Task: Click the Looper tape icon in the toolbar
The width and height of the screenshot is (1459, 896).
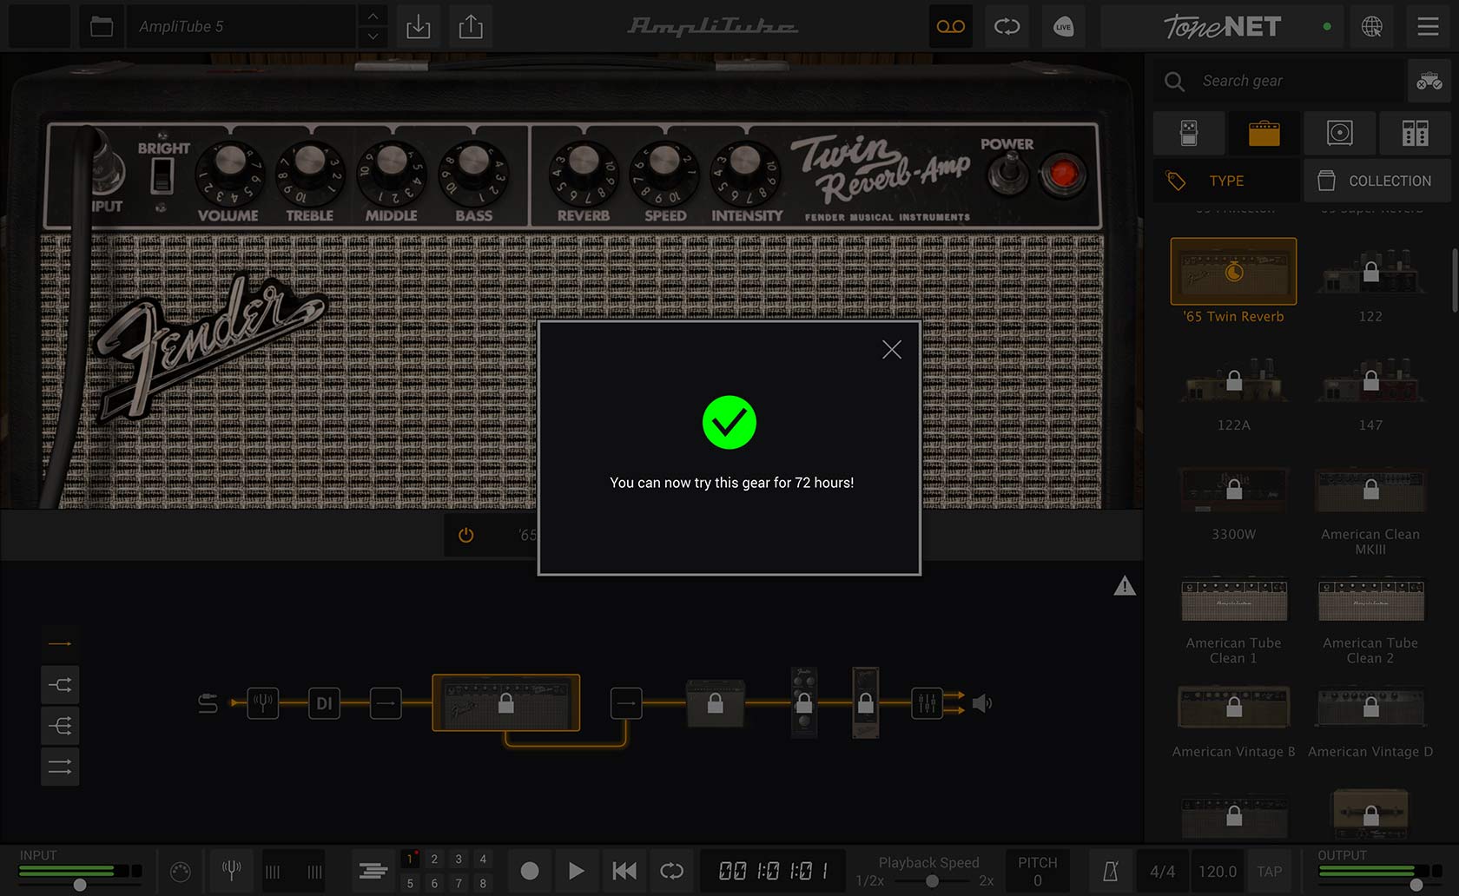Action: 950,26
